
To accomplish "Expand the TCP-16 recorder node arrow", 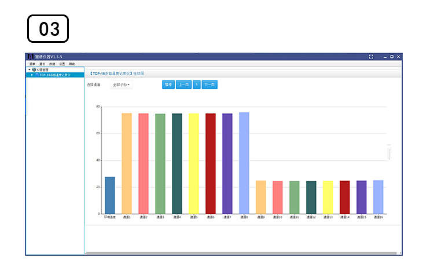I will point(32,75).
